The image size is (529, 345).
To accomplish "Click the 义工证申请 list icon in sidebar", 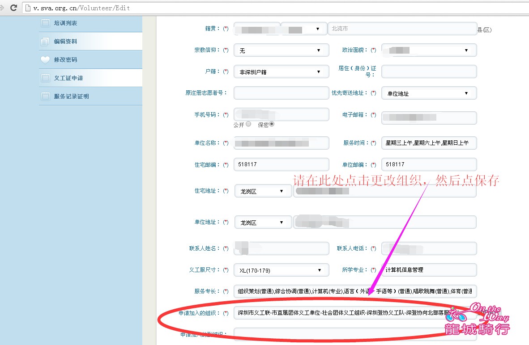I will (x=45, y=78).
